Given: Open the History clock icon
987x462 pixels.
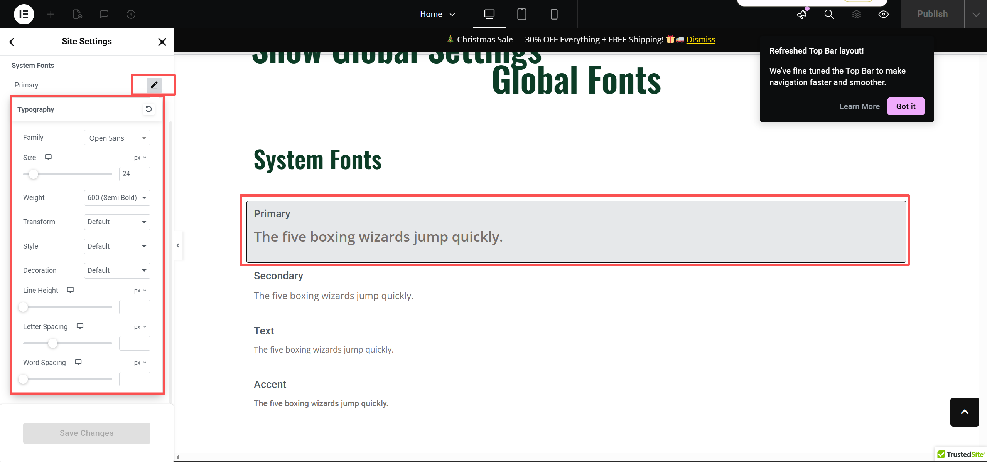Looking at the screenshot, I should point(131,14).
